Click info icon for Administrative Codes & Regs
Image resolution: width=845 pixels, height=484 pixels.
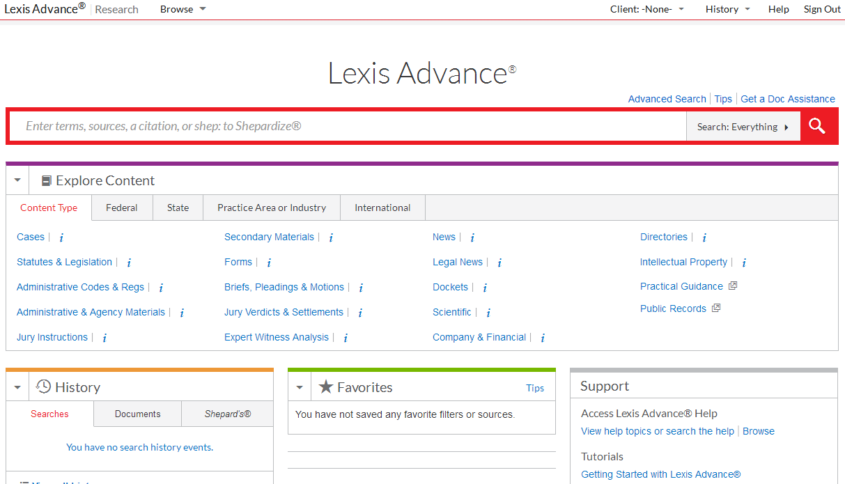pos(161,288)
